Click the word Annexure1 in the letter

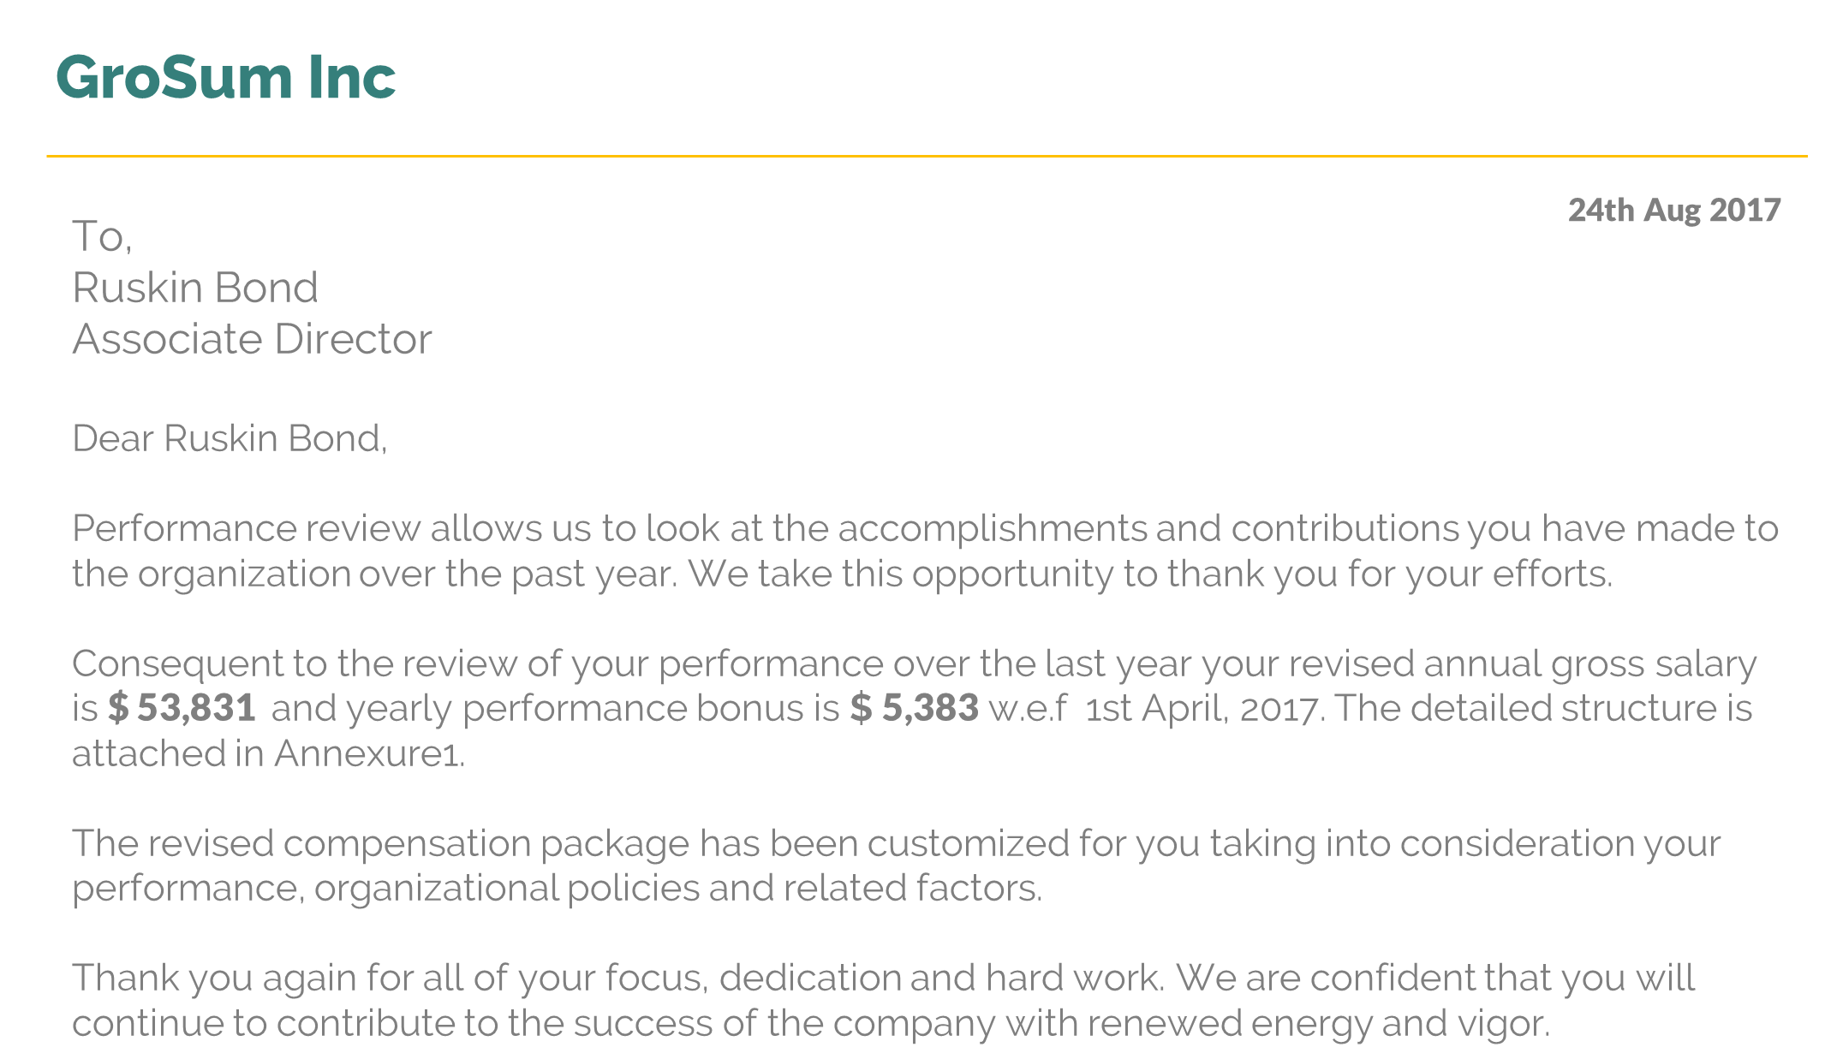367,753
